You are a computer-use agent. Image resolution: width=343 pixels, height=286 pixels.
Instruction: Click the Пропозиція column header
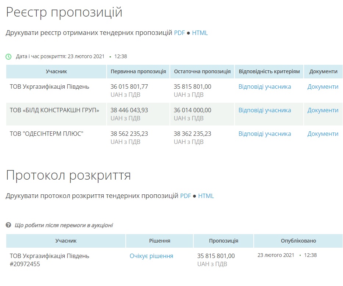point(224,241)
